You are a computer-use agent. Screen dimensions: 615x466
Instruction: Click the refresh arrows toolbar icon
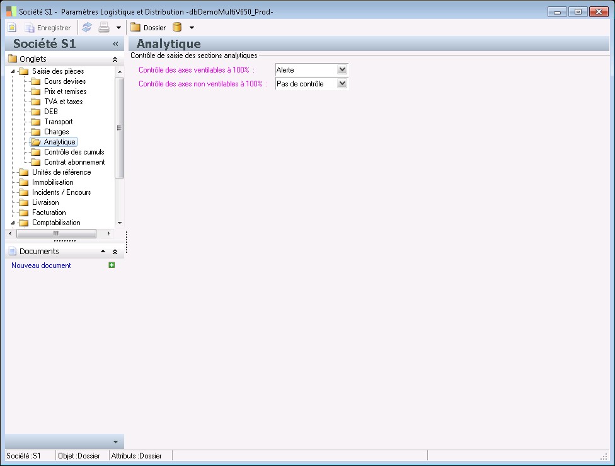(87, 28)
